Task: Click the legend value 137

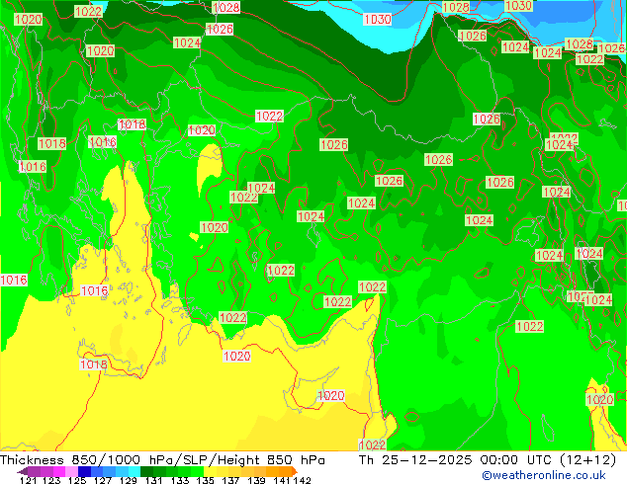Action: [x=230, y=480]
